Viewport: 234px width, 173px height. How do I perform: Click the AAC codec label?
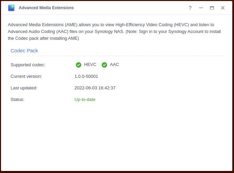(114, 65)
